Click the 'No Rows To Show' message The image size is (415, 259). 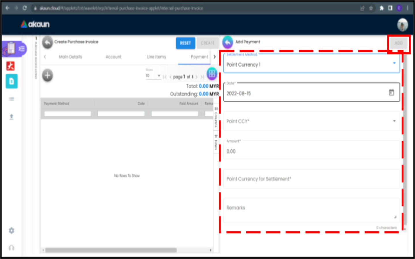pos(127,176)
